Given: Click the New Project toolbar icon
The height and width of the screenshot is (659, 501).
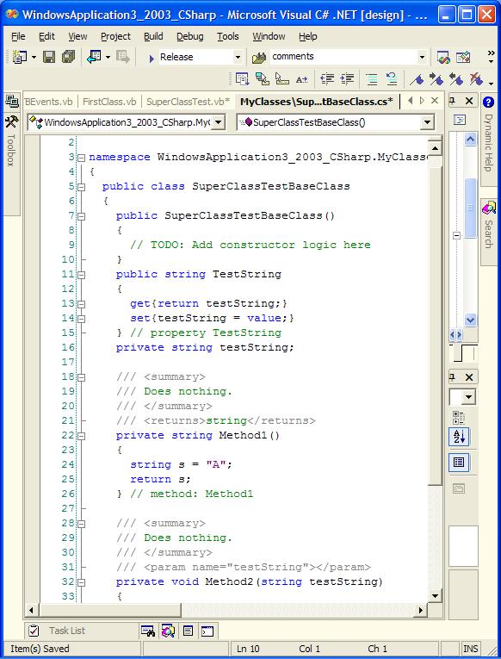Looking at the screenshot, I should point(19,57).
